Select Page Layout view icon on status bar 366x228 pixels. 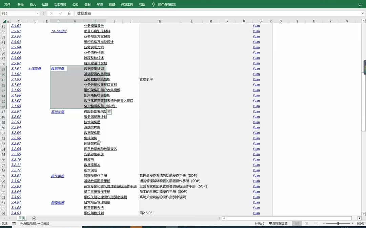(x=306, y=223)
